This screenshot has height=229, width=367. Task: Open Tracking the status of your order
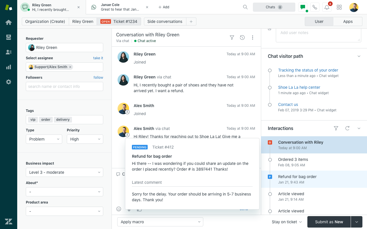point(308,70)
